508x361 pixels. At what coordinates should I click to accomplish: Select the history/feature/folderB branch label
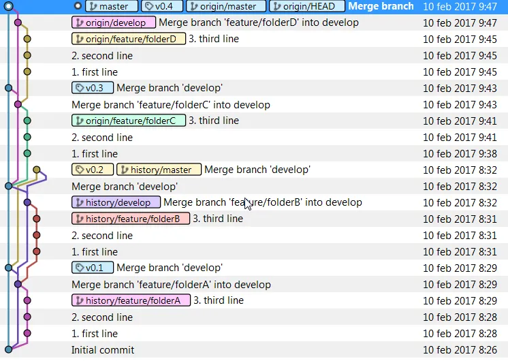pyautogui.click(x=131, y=219)
